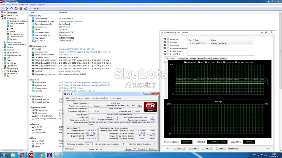
Task: Switch to the Statistics tab
Action: (x=223, y=59)
